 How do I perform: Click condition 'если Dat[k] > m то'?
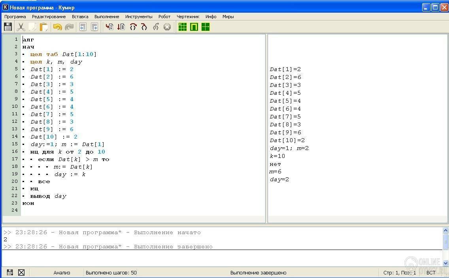coord(74,159)
